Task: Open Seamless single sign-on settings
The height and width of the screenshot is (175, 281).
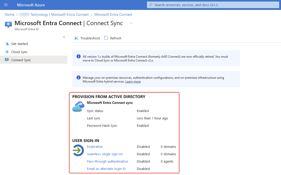Action: (x=105, y=154)
